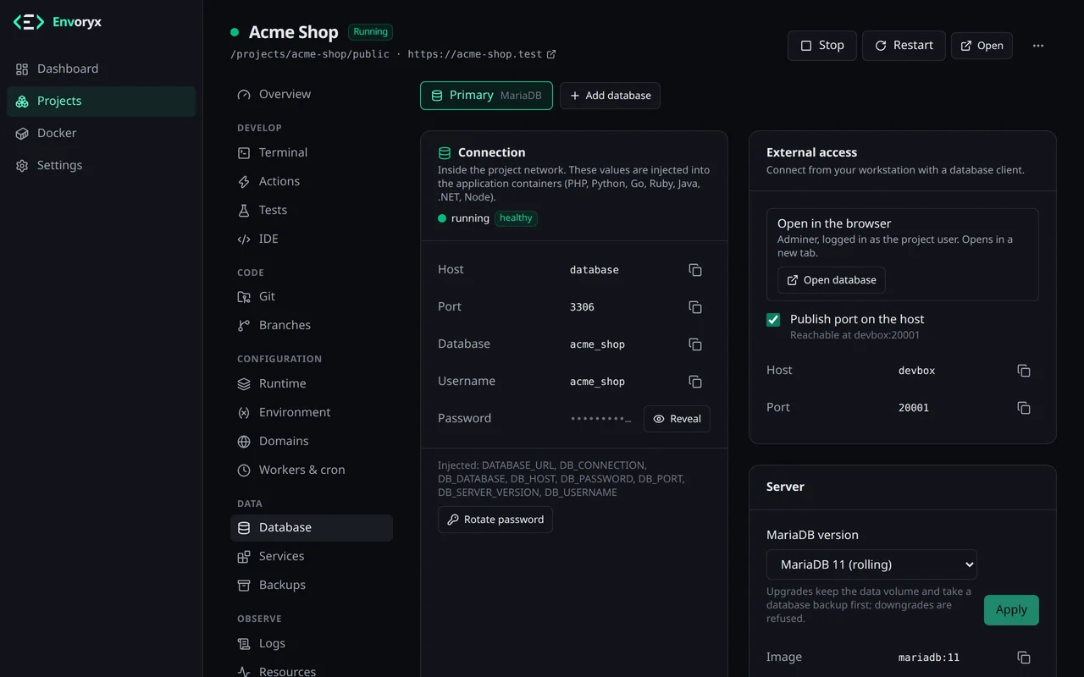Screen dimensions: 1084x677
Task: Click the Branches icon in the sidebar
Action: [244, 326]
